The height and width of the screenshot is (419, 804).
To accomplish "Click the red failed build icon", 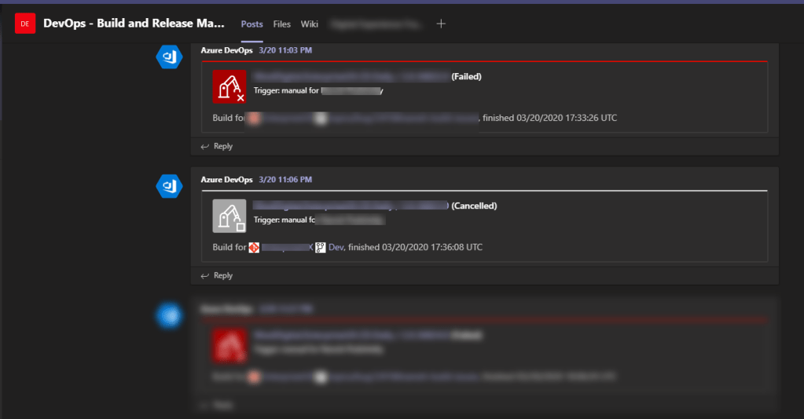I will tap(229, 86).
